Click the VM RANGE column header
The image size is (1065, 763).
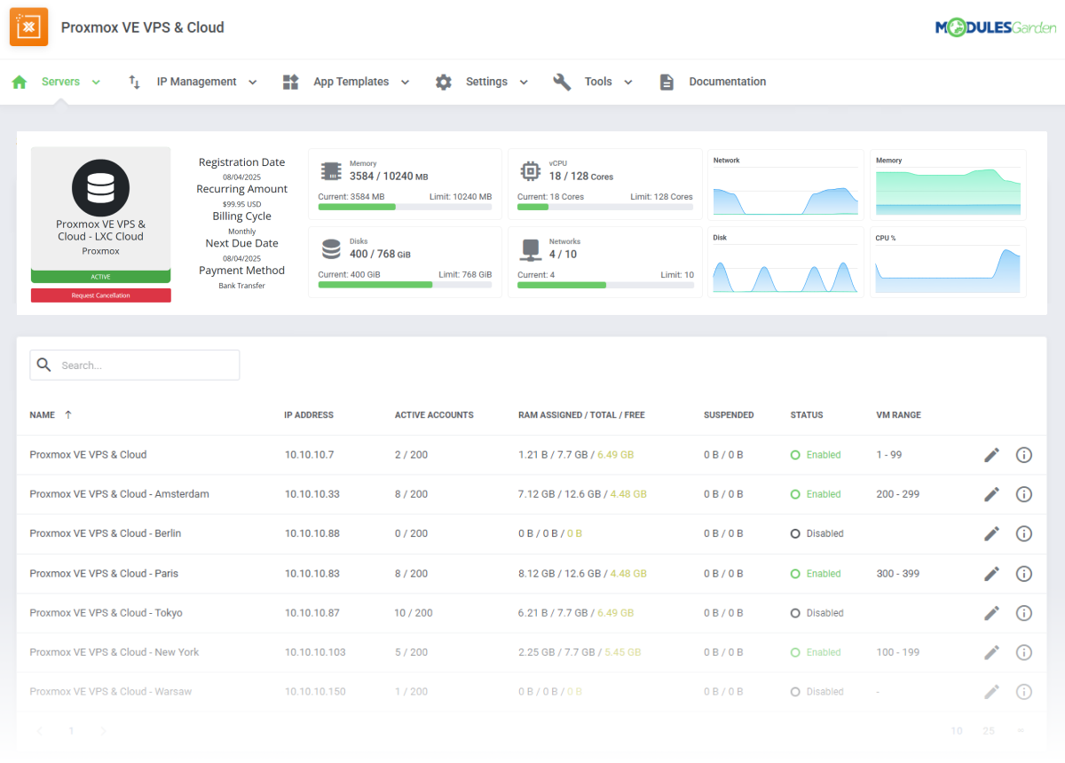[898, 414]
